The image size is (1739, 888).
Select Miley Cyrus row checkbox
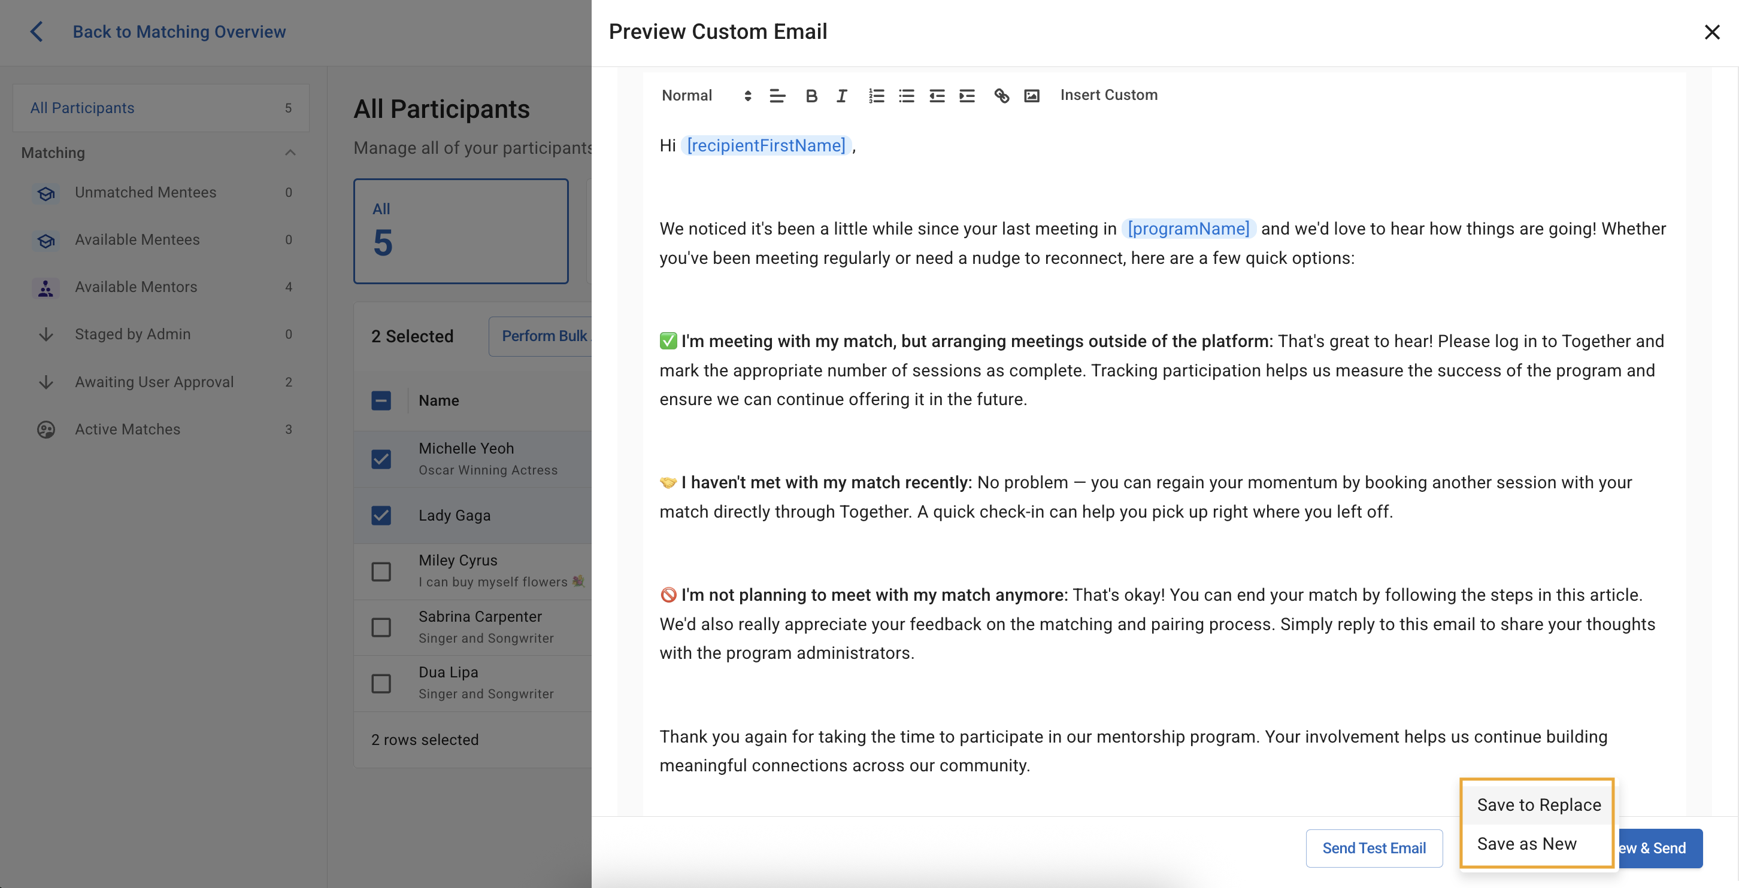pos(381,571)
